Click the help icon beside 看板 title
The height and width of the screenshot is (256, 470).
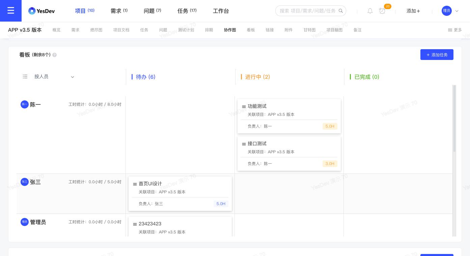click(54, 55)
